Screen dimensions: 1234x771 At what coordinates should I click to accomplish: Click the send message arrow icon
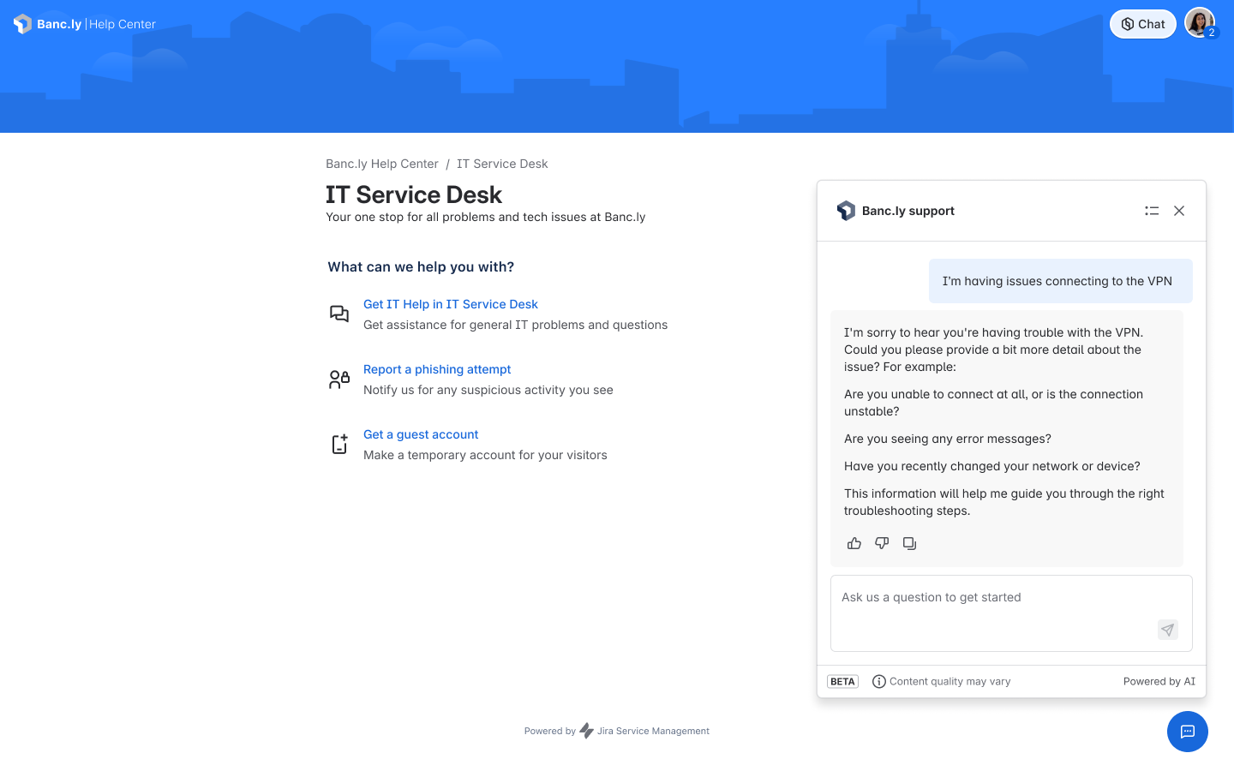tap(1168, 630)
